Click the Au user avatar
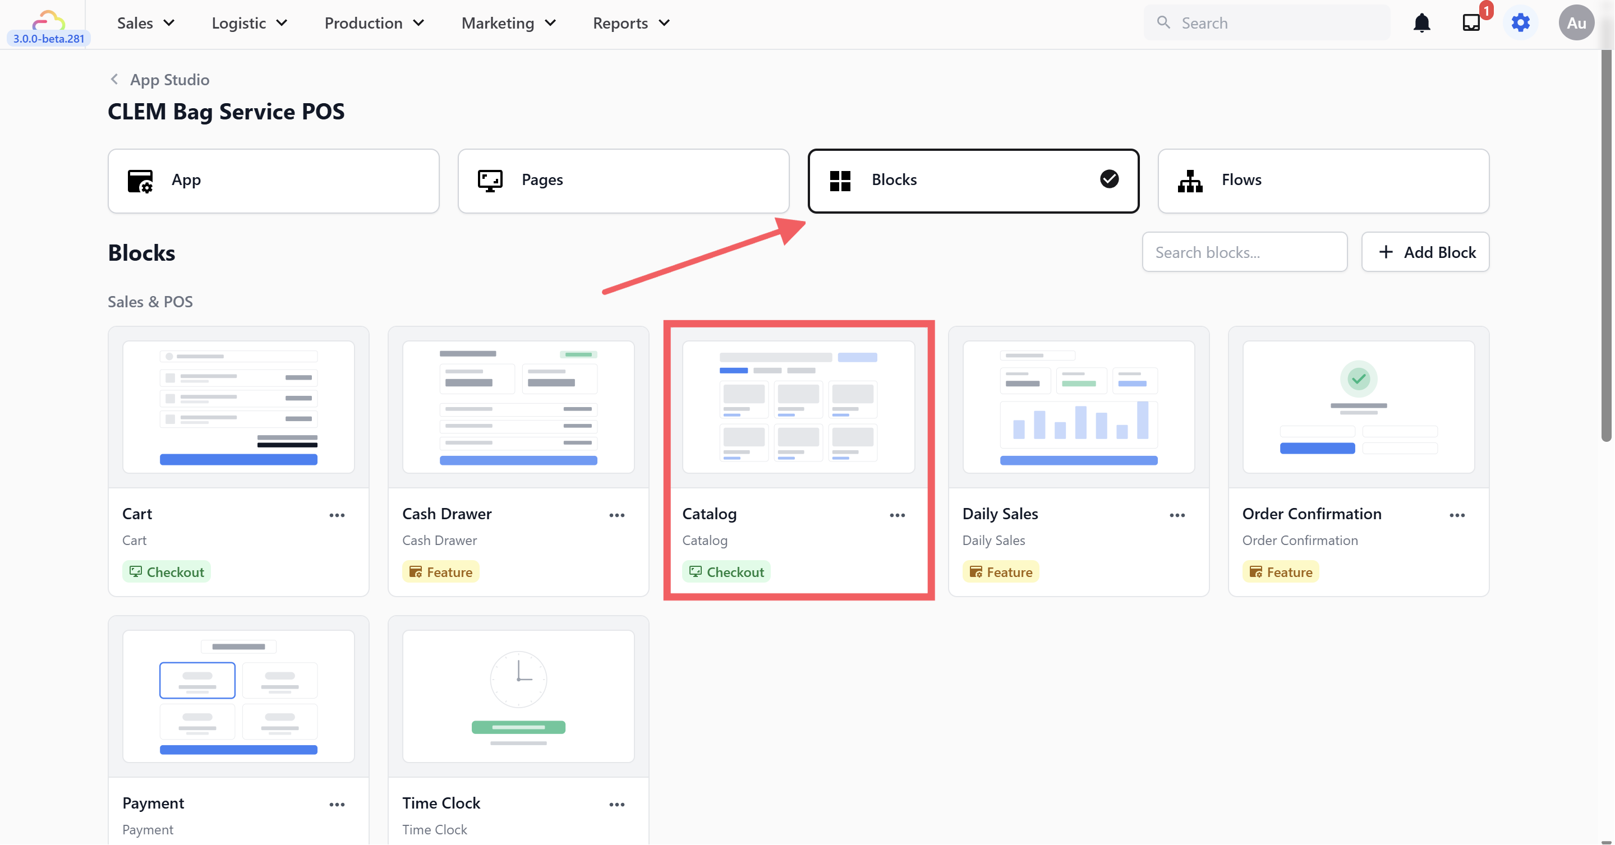The image size is (1615, 845). point(1576,23)
